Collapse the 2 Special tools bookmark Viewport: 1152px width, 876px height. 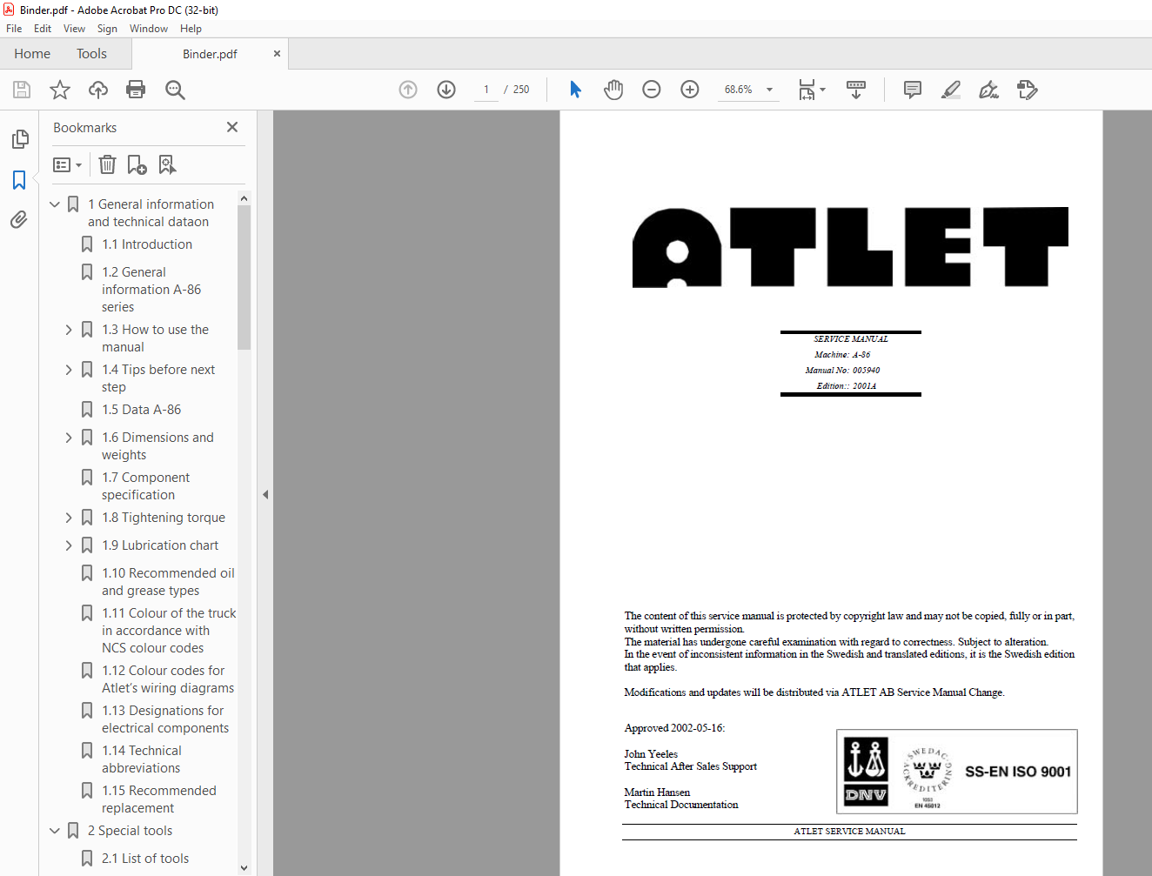[x=55, y=831]
